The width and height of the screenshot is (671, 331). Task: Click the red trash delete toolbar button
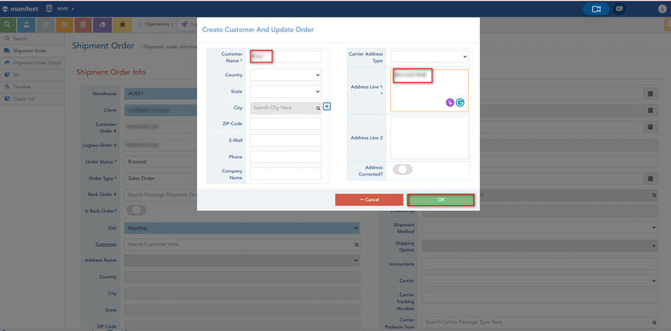coord(83,24)
